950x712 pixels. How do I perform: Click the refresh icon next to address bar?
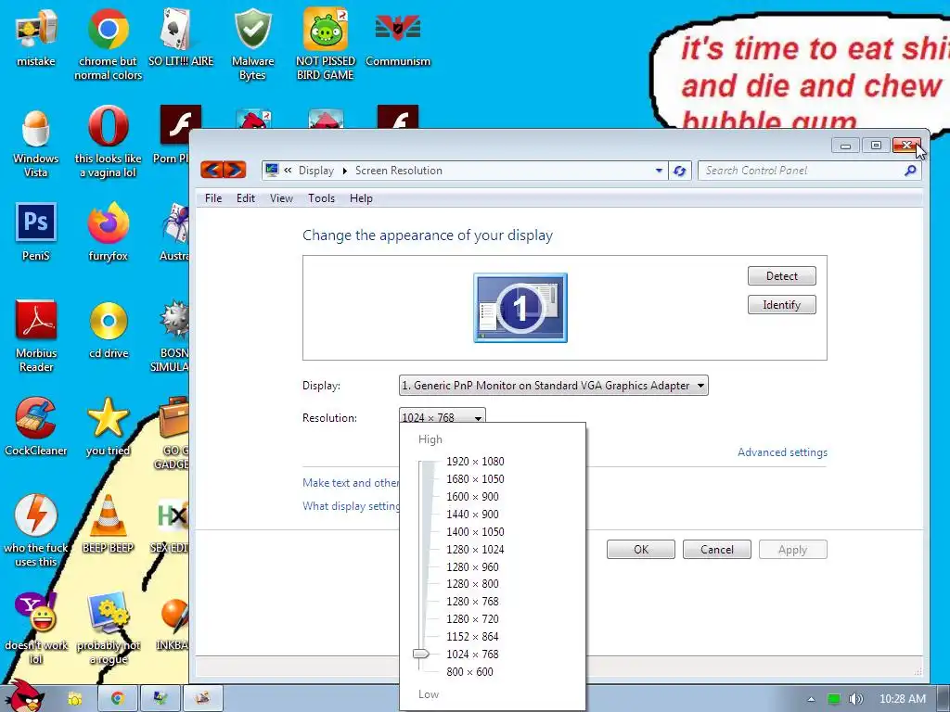coord(679,171)
